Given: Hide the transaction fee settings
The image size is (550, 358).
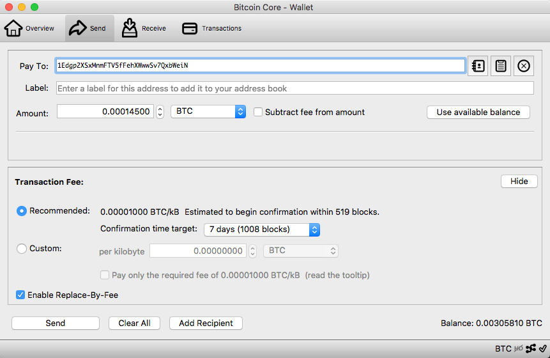Looking at the screenshot, I should pos(519,181).
